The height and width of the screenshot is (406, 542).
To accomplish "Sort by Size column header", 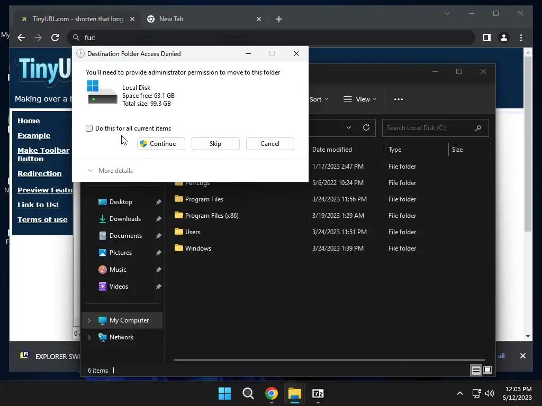I will coord(469,150).
